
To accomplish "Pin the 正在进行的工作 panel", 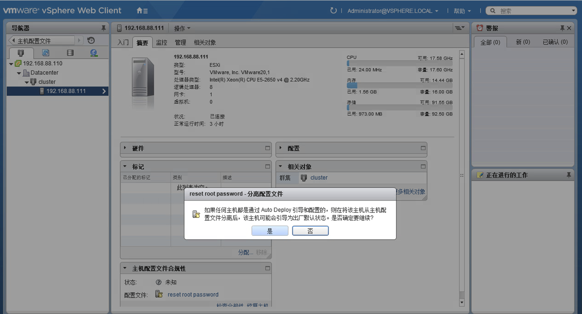I will pyautogui.click(x=569, y=175).
